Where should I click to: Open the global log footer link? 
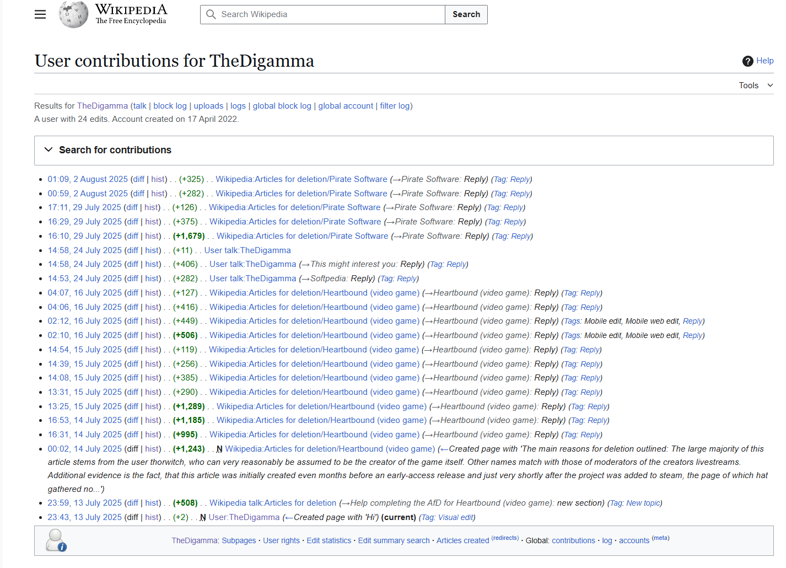click(x=607, y=540)
